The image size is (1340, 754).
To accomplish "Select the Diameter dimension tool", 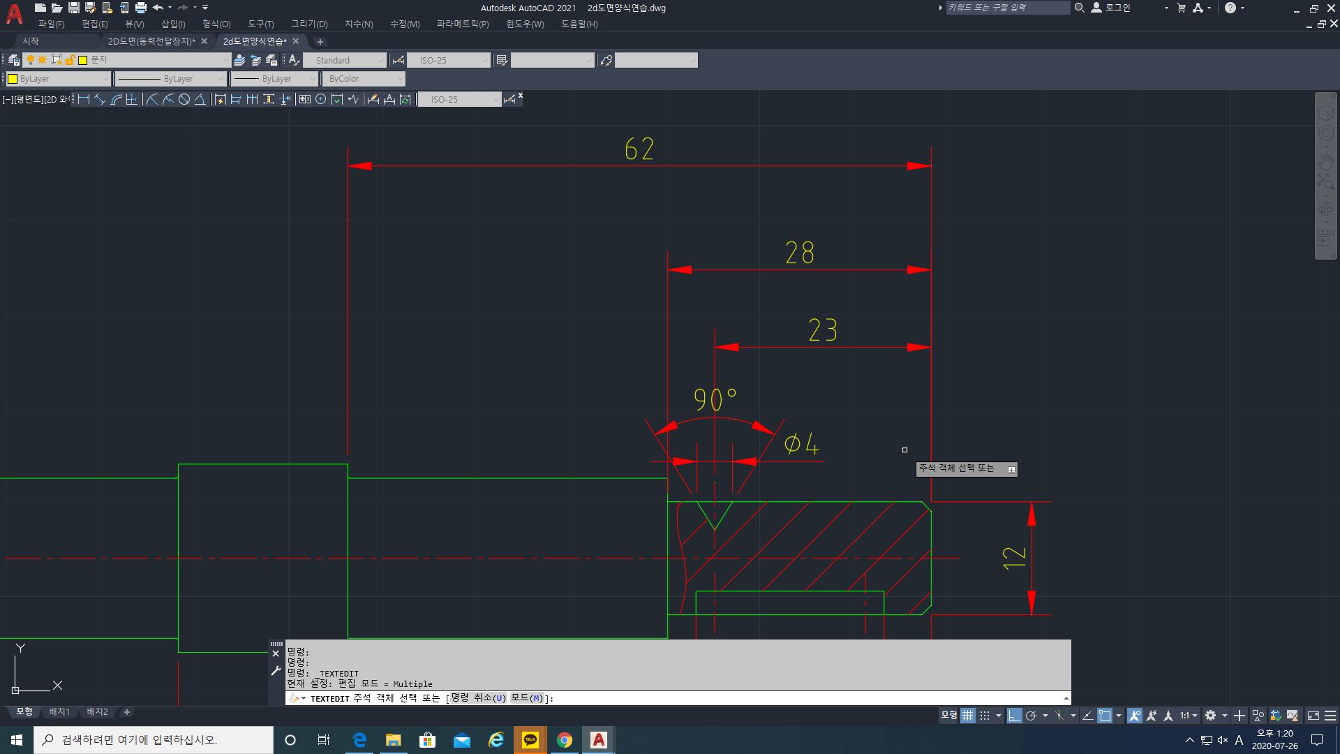I will [184, 99].
